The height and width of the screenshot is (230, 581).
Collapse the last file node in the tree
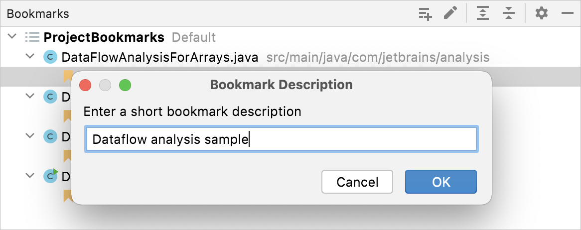point(30,176)
